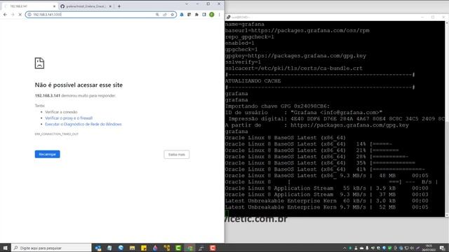Screen dimensions: 449x252
Task: Click the Saiba mais button
Action: click(177, 155)
